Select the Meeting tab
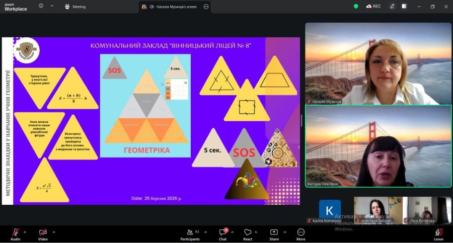453x243 pixels. point(75,7)
